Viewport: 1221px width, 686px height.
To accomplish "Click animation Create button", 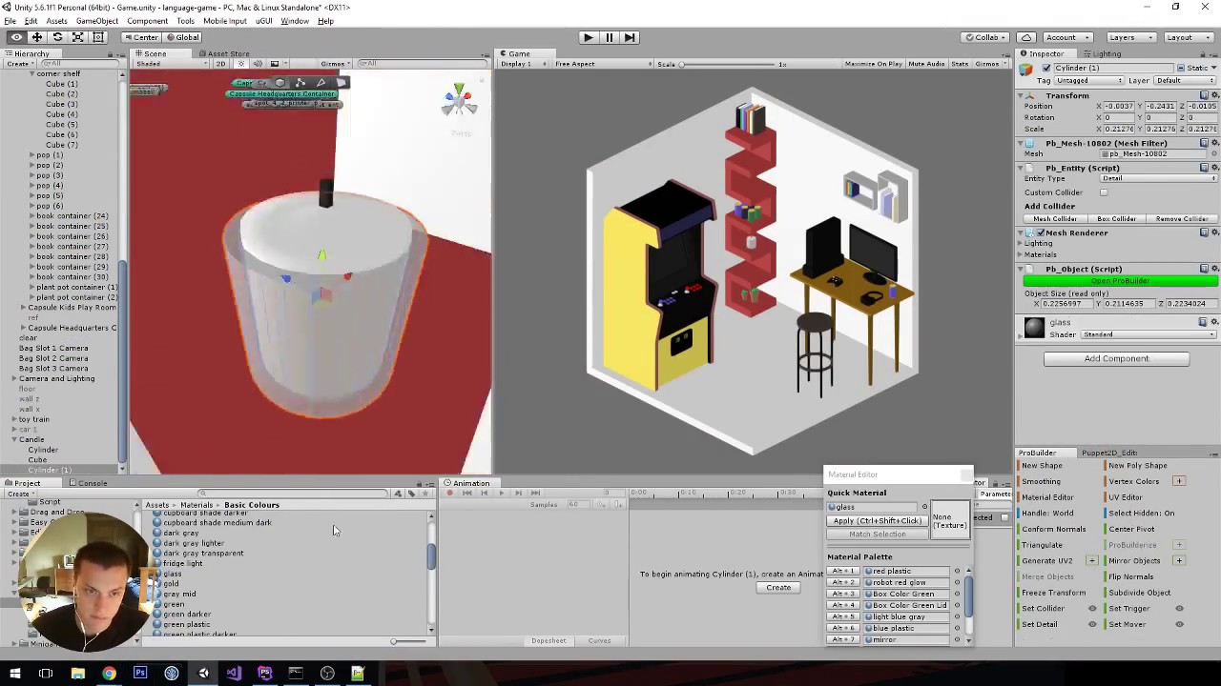I will click(x=778, y=587).
